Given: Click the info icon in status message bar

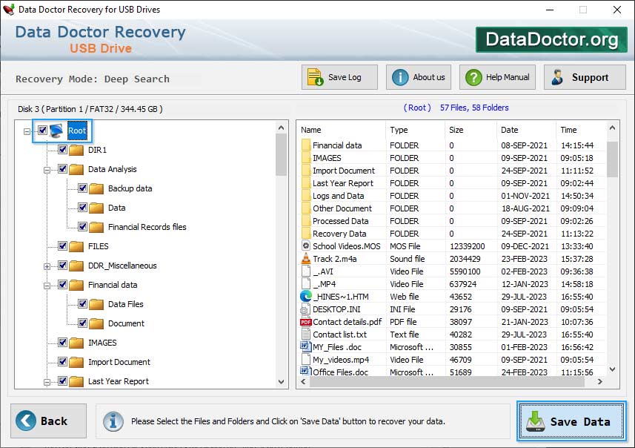Looking at the screenshot, I should pos(113,421).
